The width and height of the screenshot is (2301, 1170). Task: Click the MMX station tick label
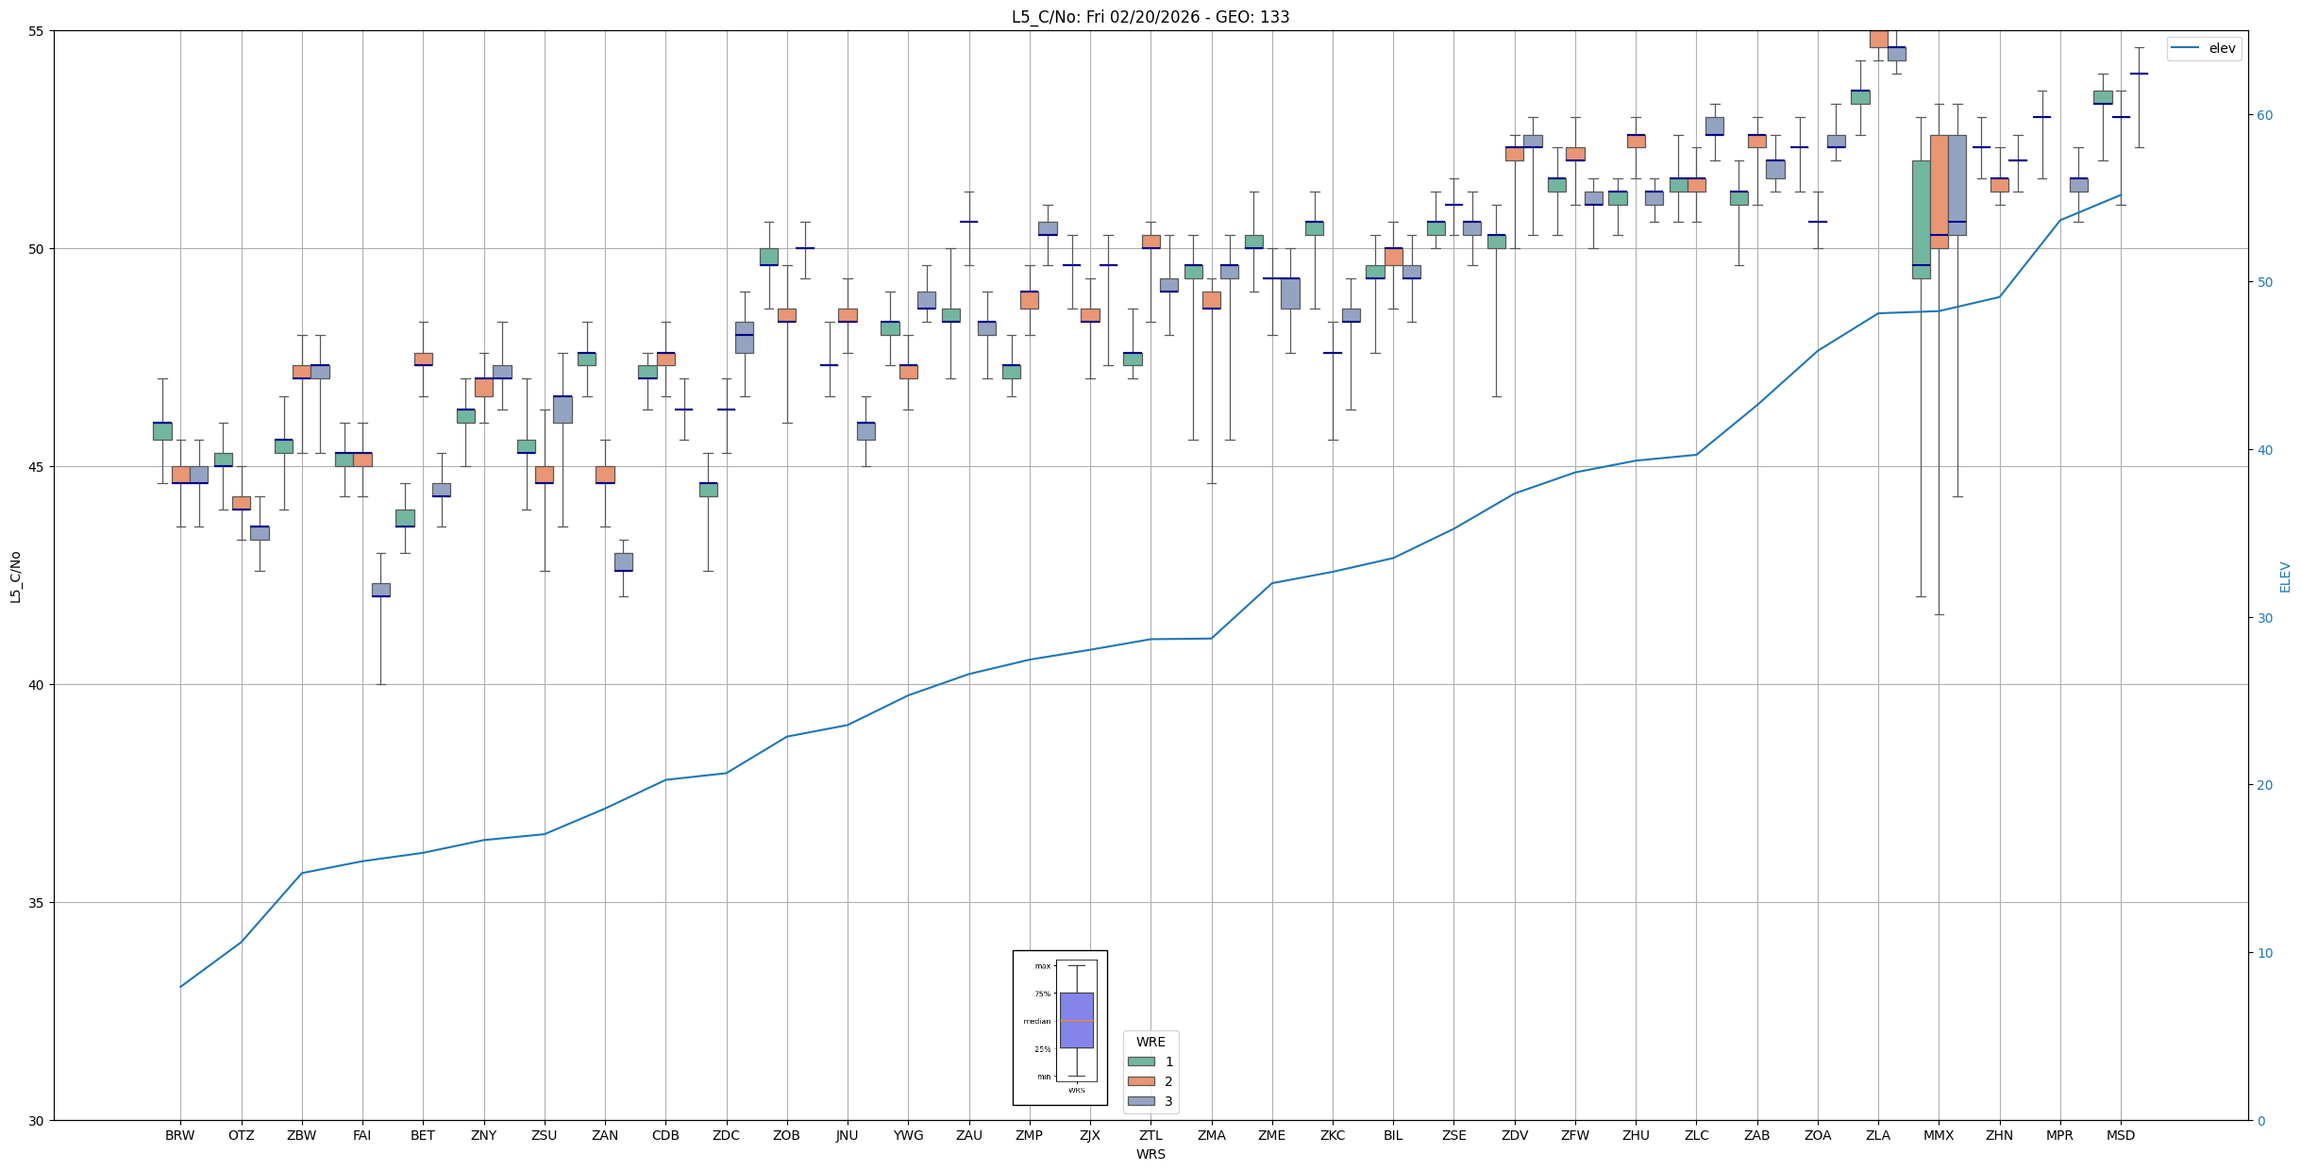[1938, 1135]
